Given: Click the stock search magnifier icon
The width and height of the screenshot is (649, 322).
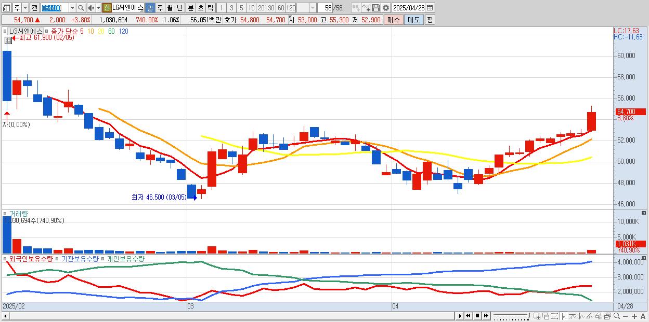Looking at the screenshot, I should pos(81,8).
